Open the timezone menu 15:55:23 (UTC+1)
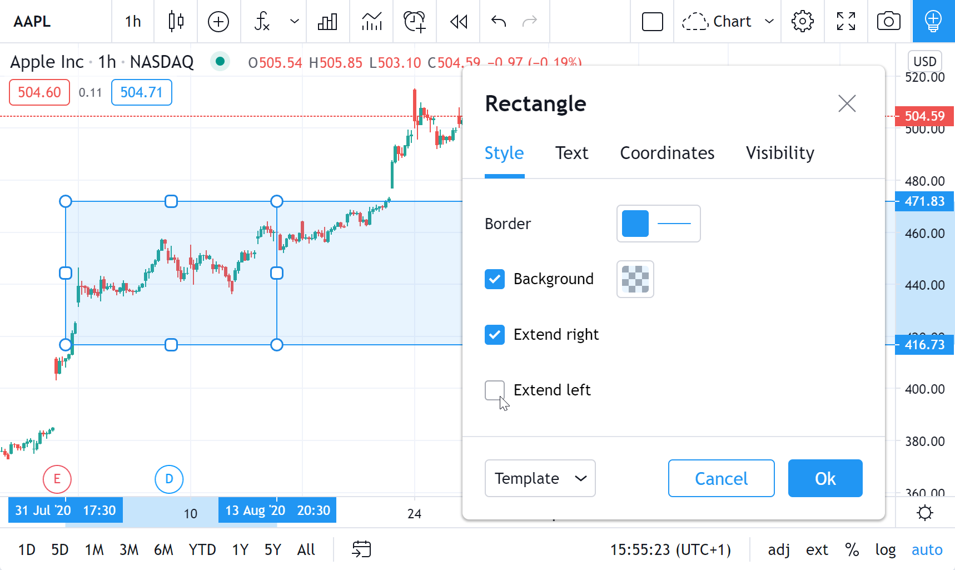The height and width of the screenshot is (570, 955). click(670, 550)
